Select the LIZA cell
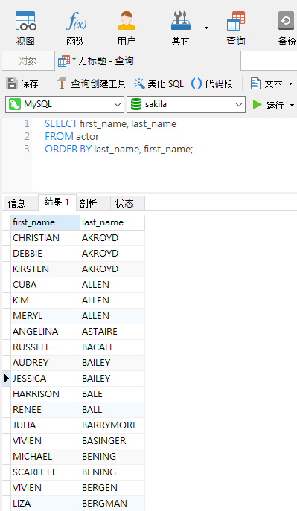Viewport: 297px width, 511px height. pos(45,504)
